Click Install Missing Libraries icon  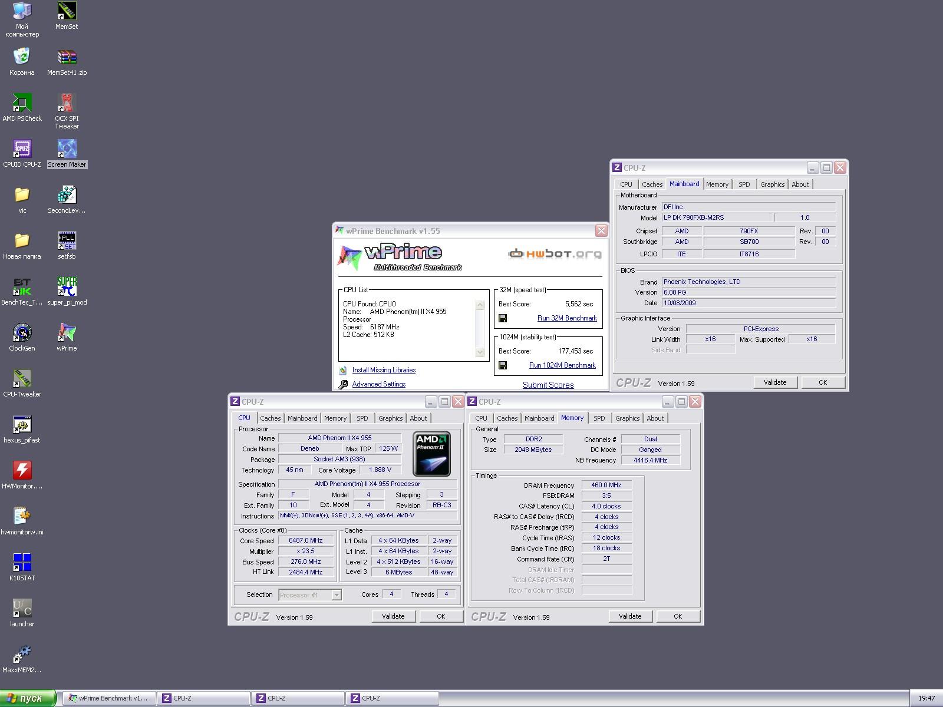click(x=343, y=370)
